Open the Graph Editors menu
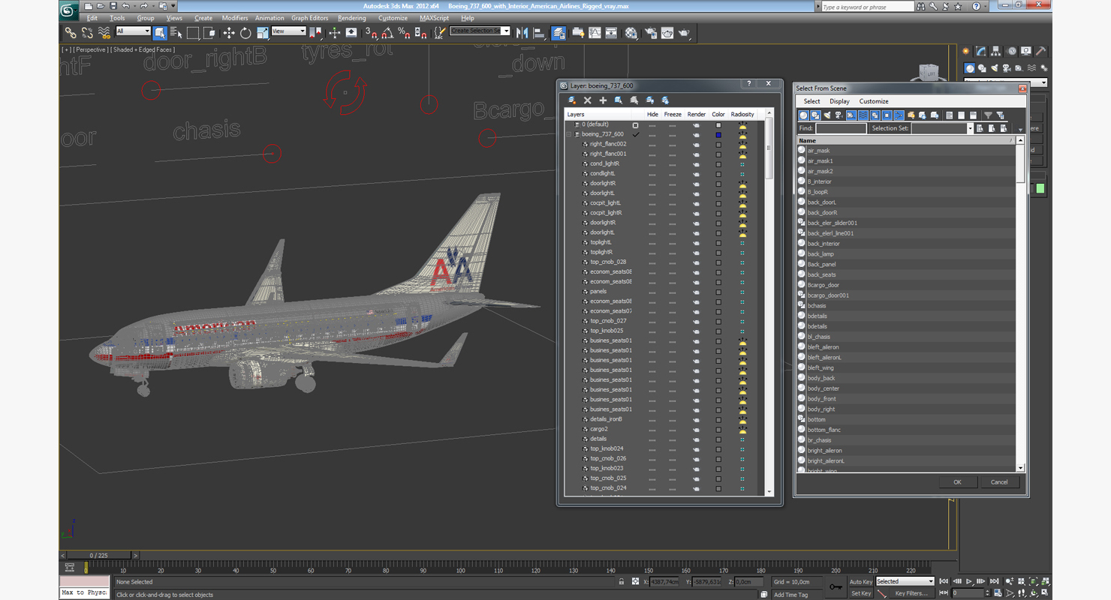Image resolution: width=1111 pixels, height=600 pixels. 309,18
